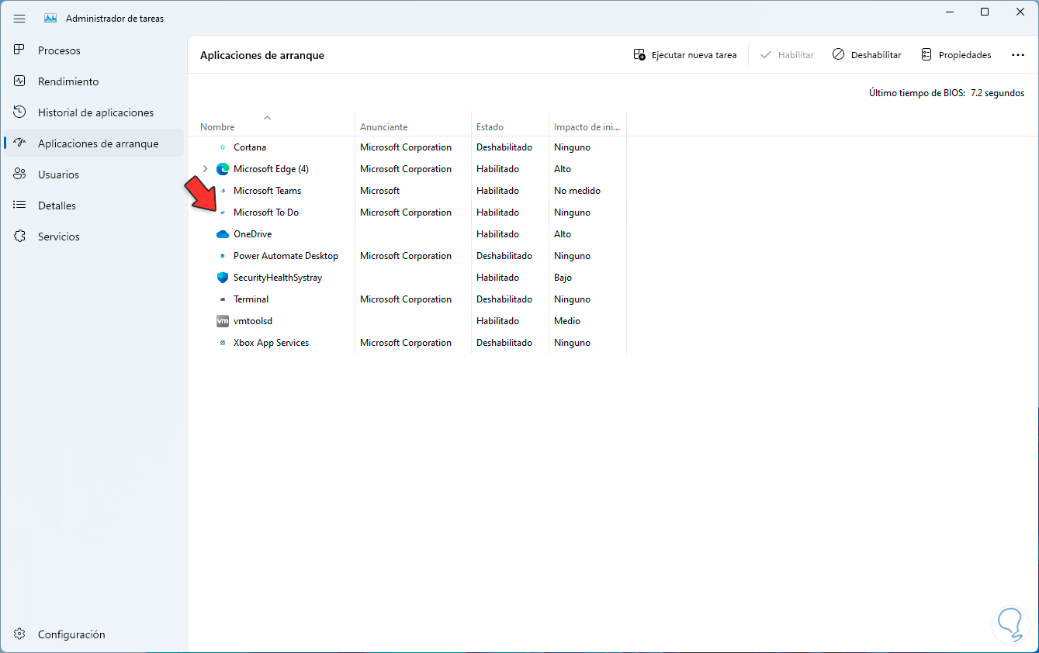Image resolution: width=1039 pixels, height=653 pixels.
Task: Open Propiedades of selected item
Action: [x=956, y=55]
